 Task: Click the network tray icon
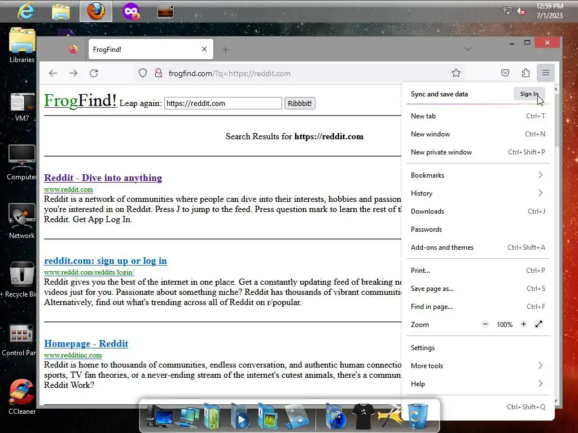click(507, 11)
